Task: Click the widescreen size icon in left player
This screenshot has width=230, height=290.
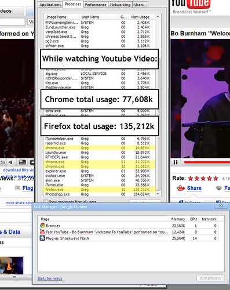Action: [22, 162]
